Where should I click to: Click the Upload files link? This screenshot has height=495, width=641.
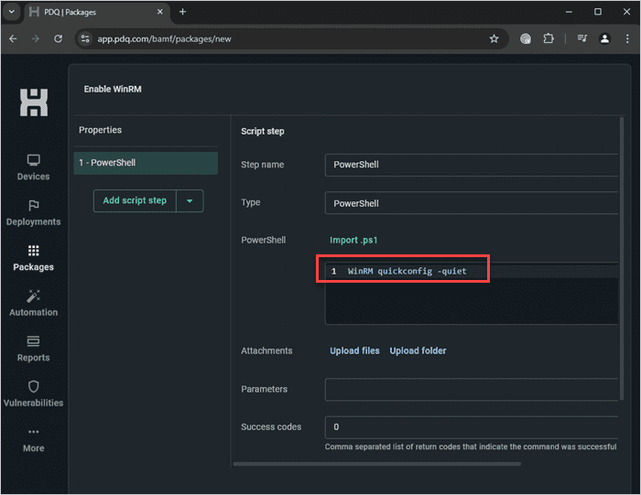click(355, 350)
